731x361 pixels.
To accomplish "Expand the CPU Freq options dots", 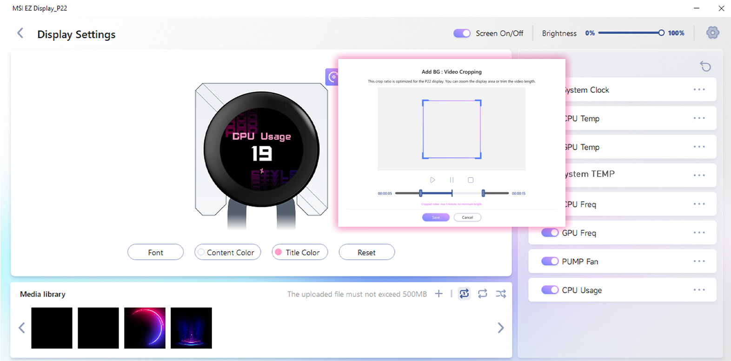I will pyautogui.click(x=699, y=204).
